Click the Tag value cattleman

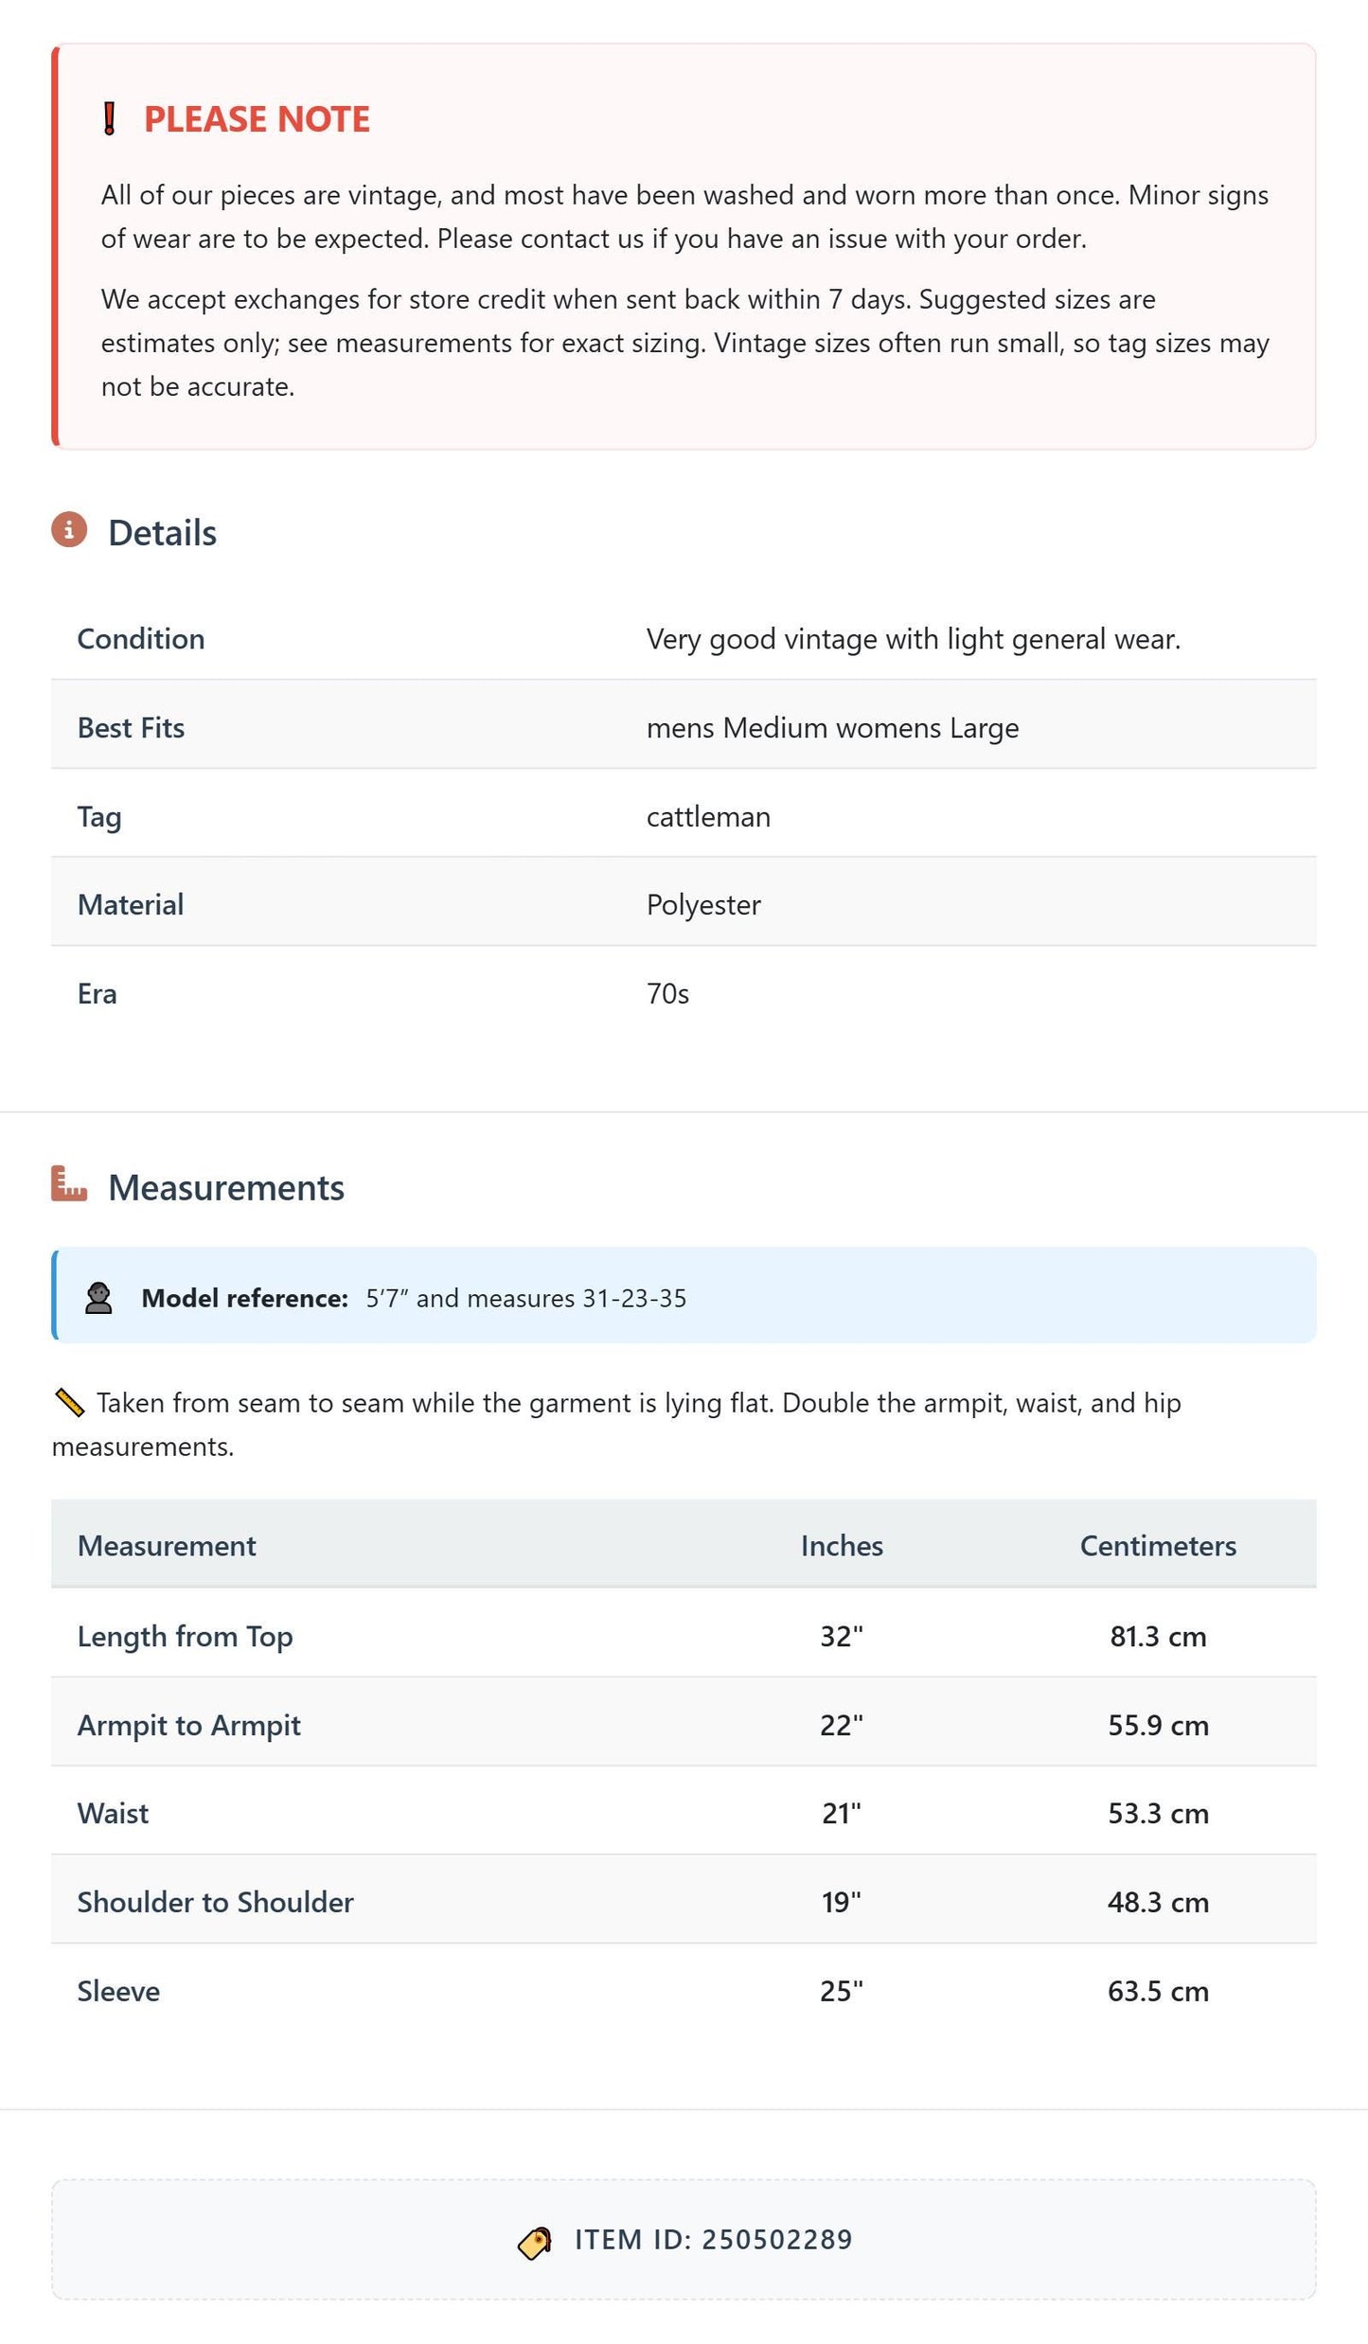[708, 817]
